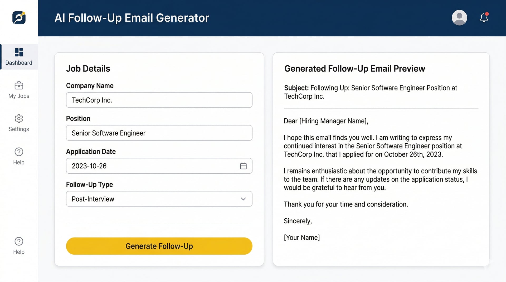Click the Generated Follow-Up Email Preview heading
Viewport: 506px width, 282px height.
354,68
